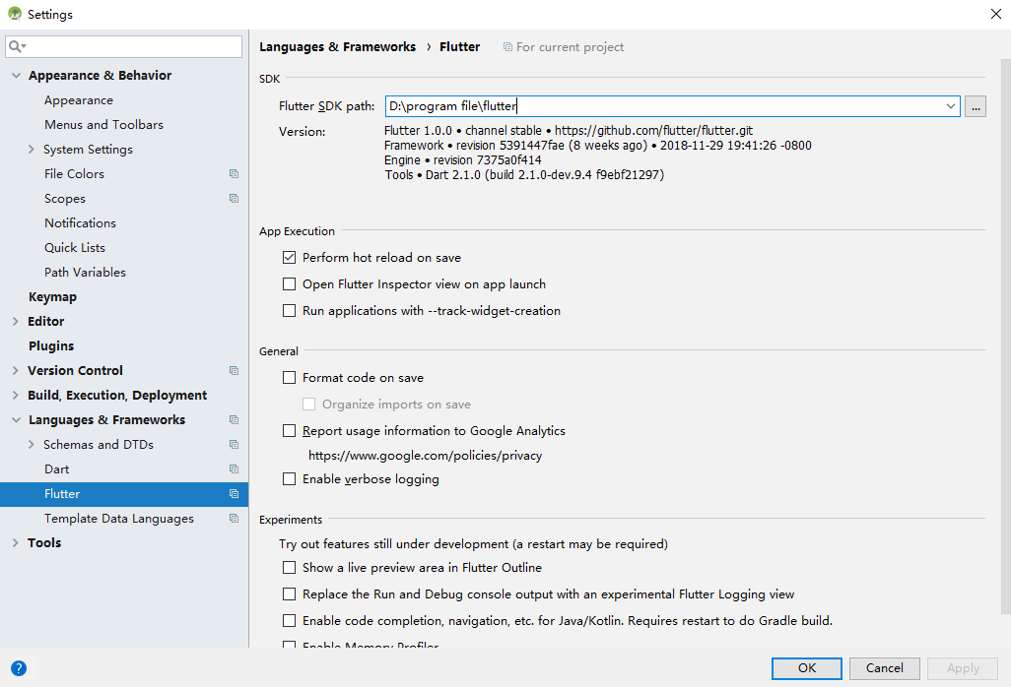
Task: Select Template Data Languages settings
Action: pos(118,519)
